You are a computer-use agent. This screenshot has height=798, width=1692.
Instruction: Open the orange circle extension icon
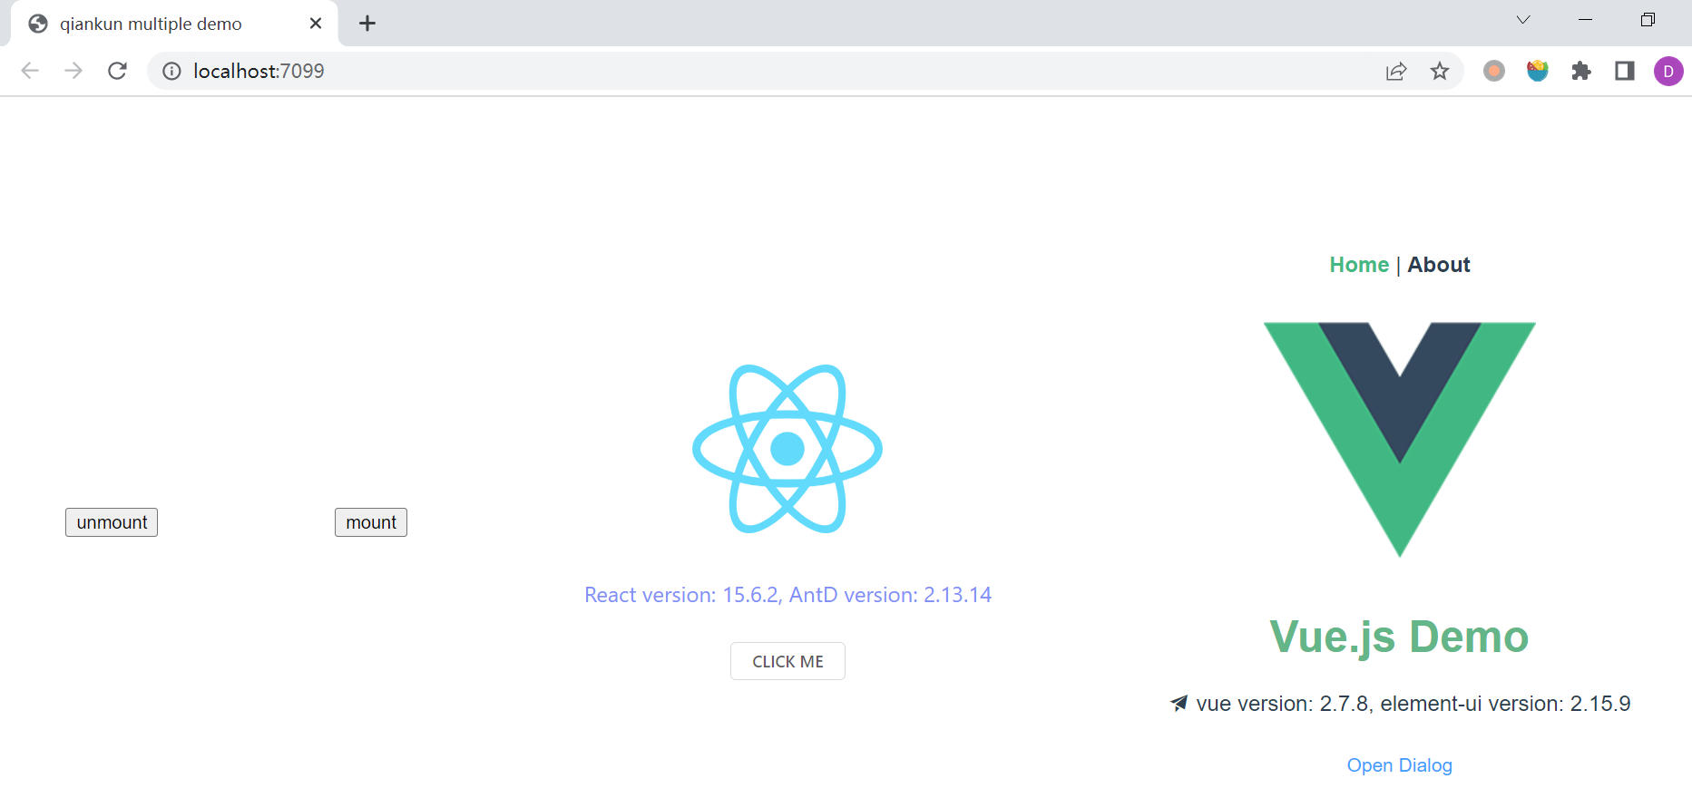tap(1494, 71)
